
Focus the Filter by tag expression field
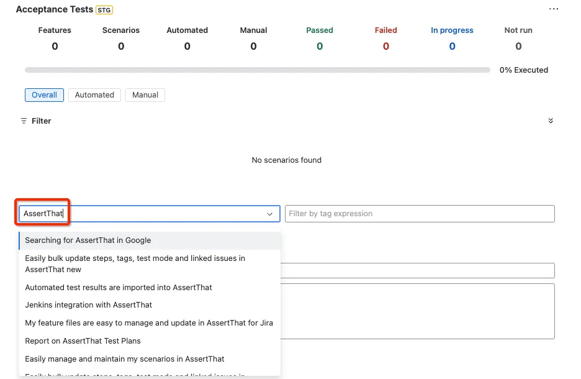point(420,214)
